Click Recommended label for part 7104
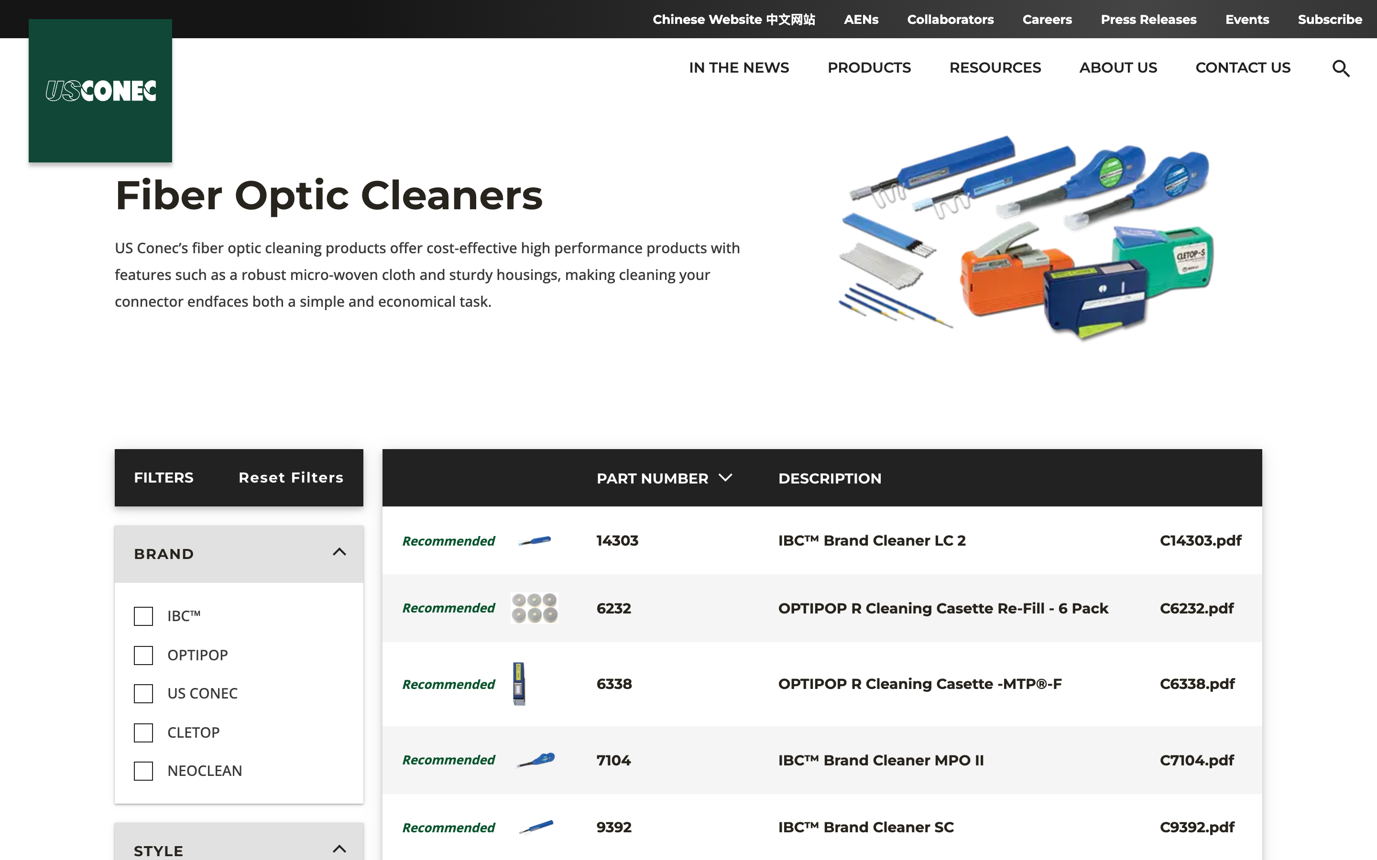Image resolution: width=1377 pixels, height=860 pixels. click(x=448, y=760)
